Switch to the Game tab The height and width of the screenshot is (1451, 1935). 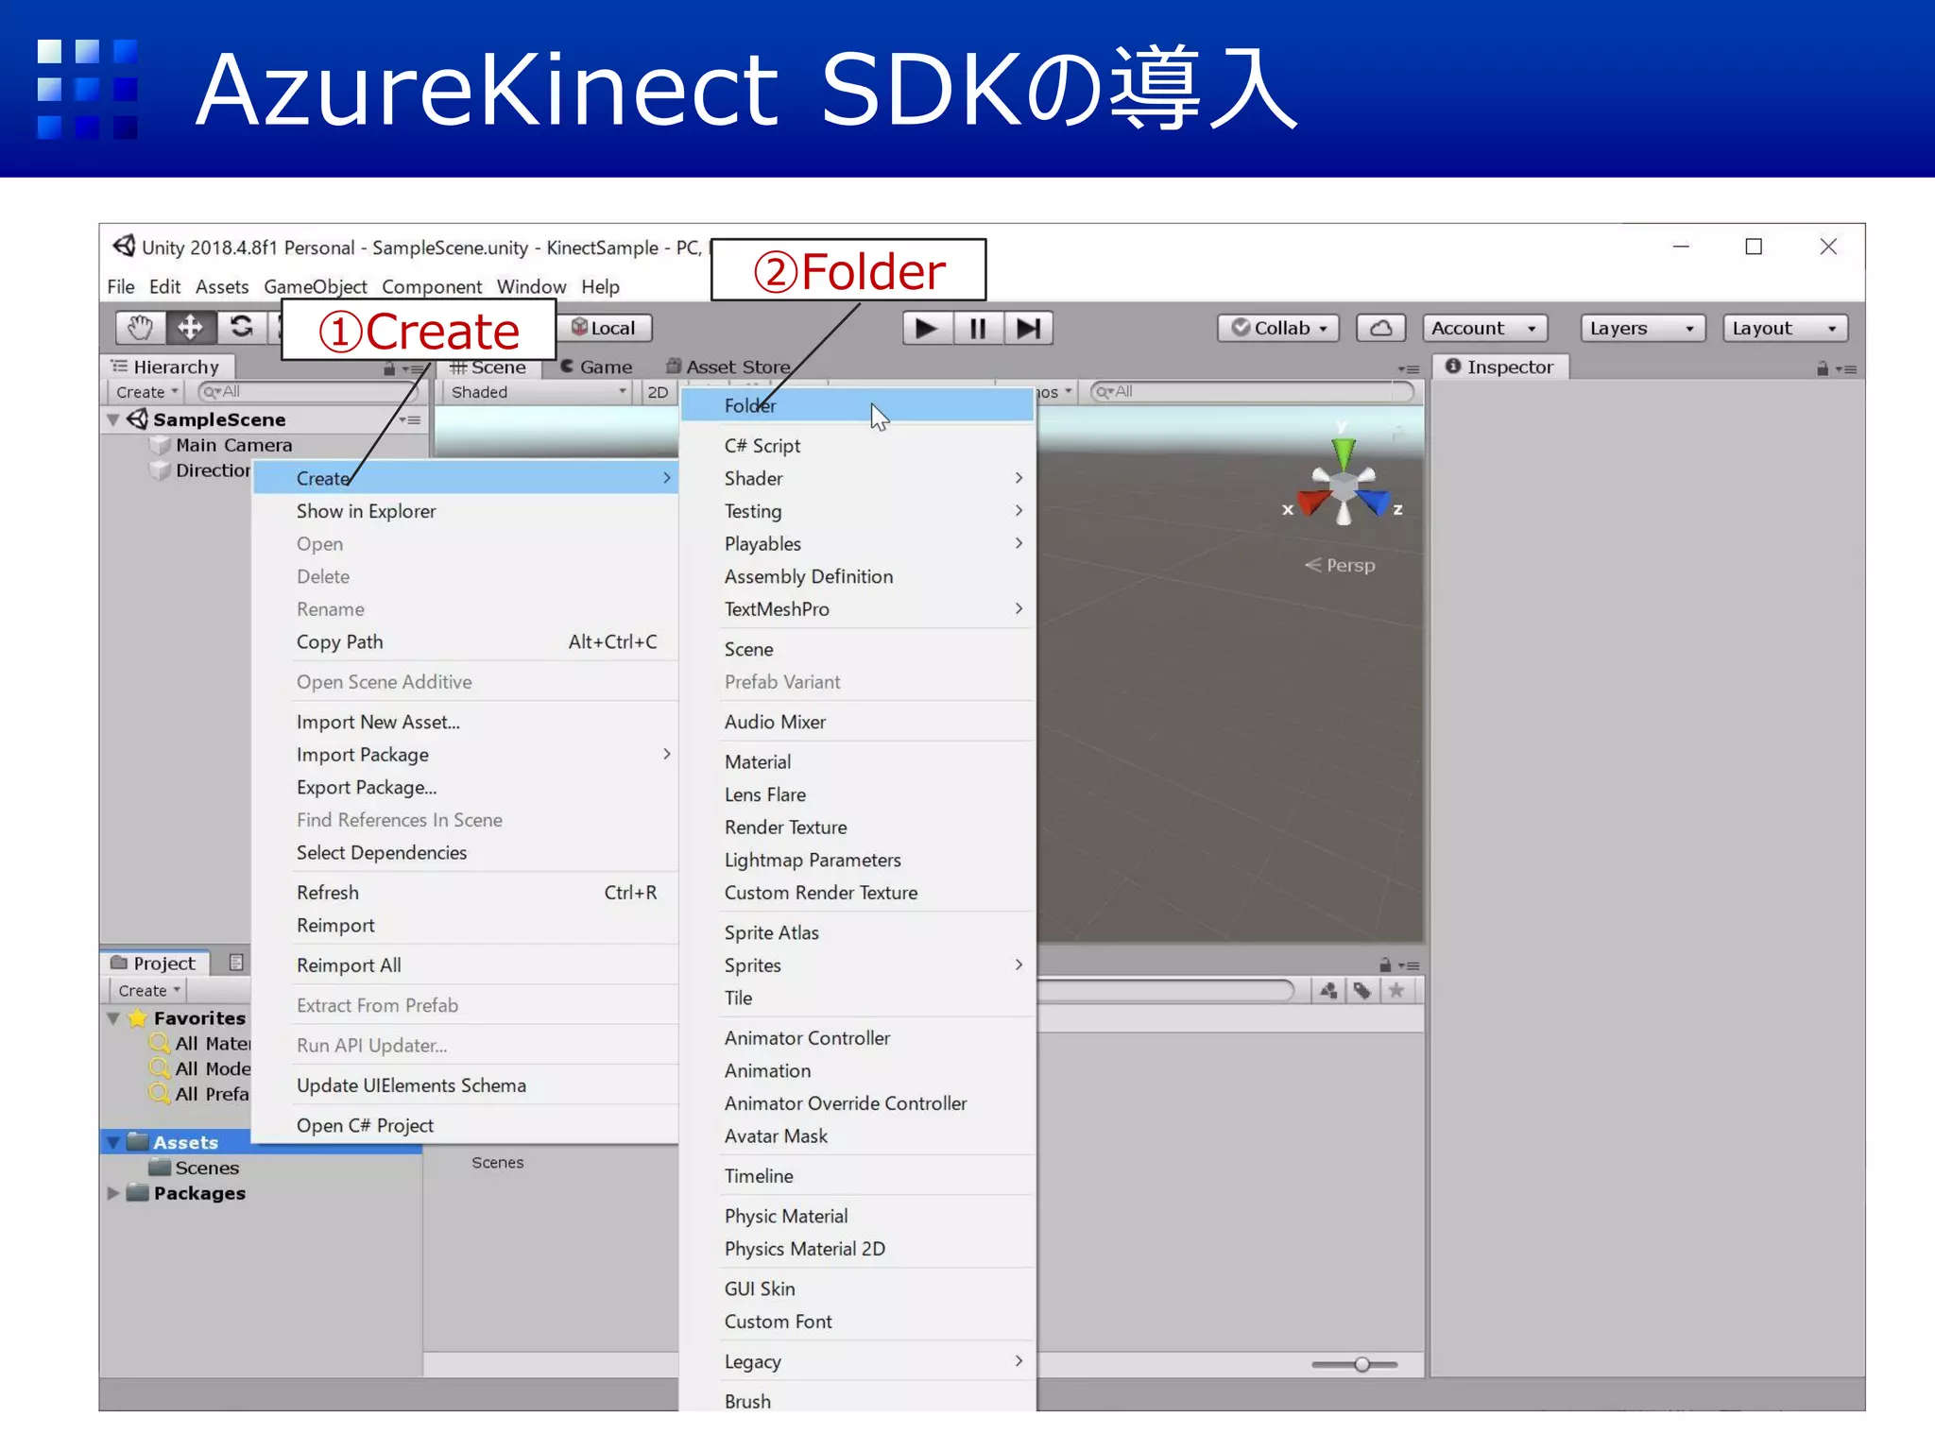point(596,367)
